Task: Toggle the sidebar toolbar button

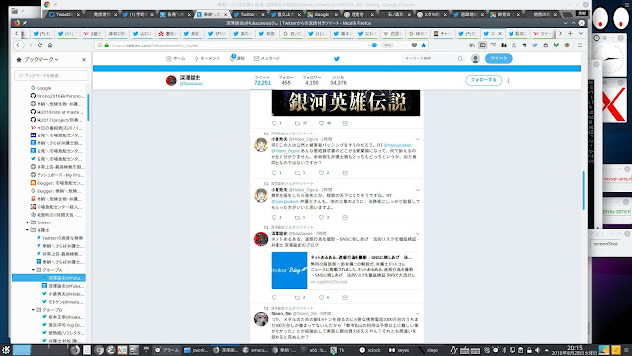Action: pyautogui.click(x=483, y=45)
